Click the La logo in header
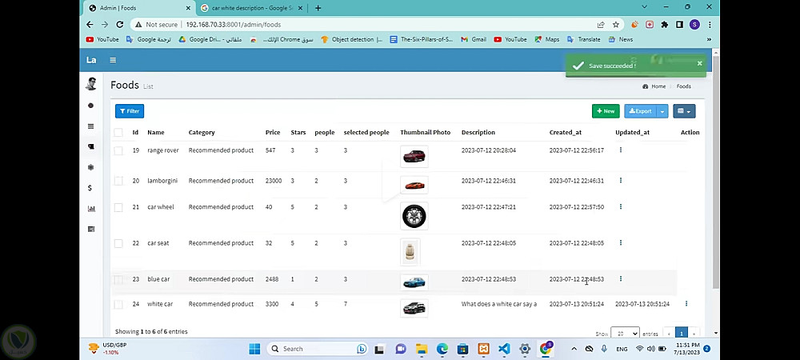 (91, 60)
